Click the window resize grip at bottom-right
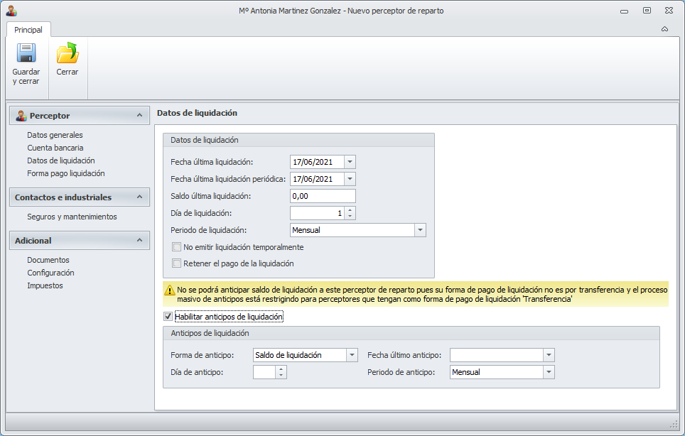The image size is (685, 436). pyautogui.click(x=673, y=424)
